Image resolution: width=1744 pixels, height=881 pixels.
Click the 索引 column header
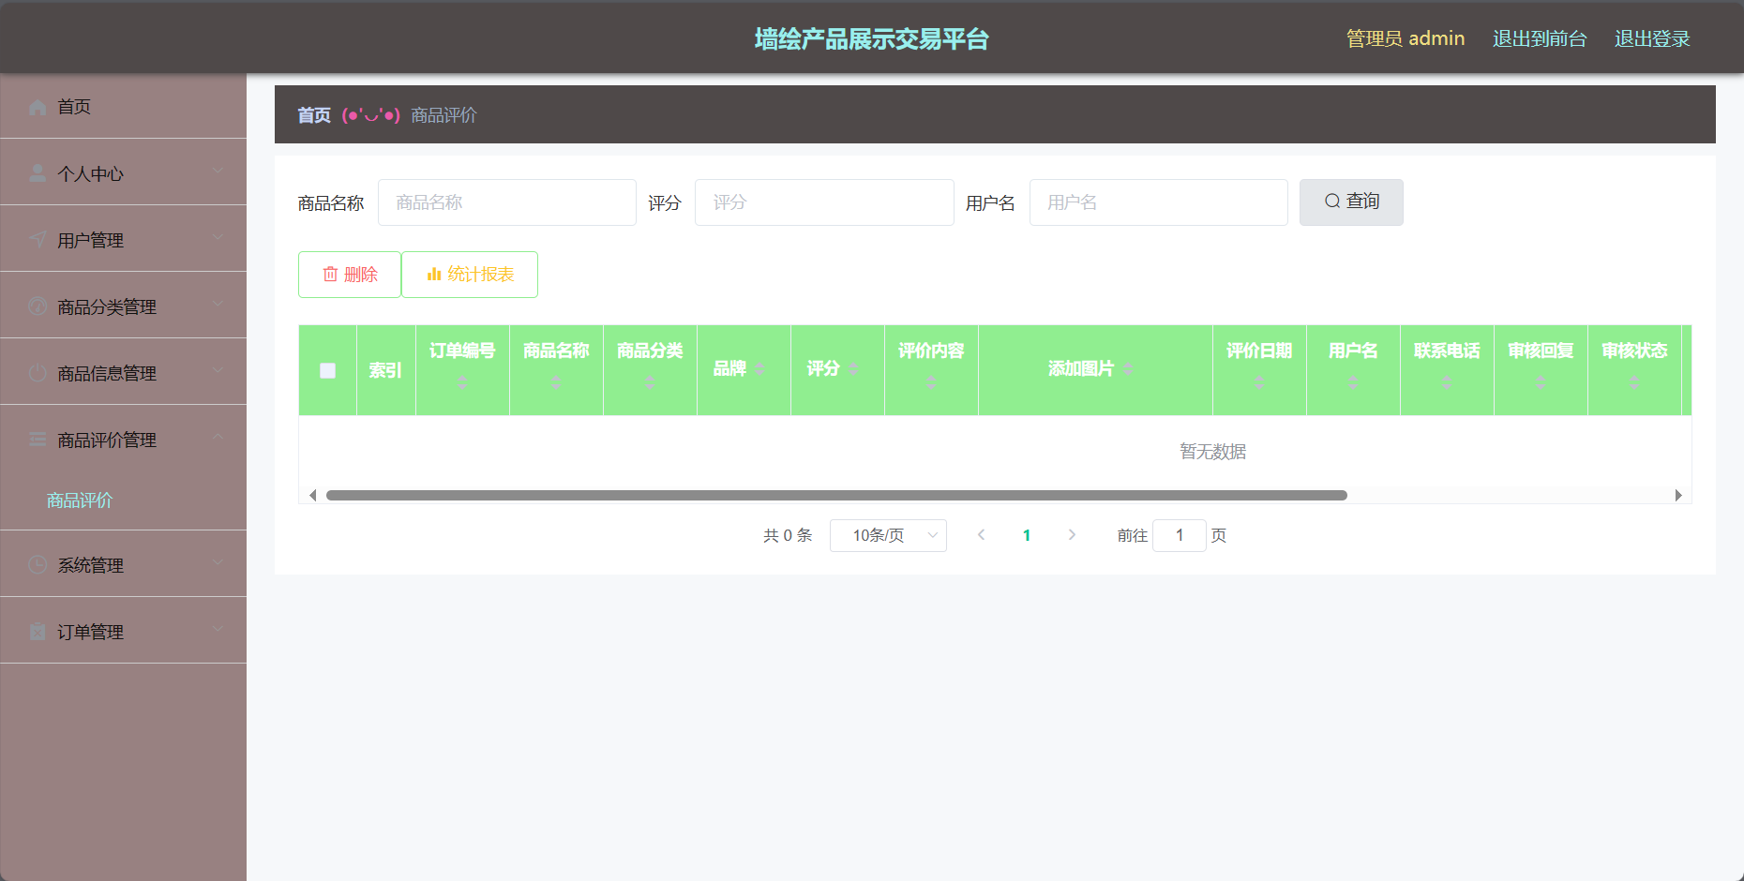tap(385, 370)
